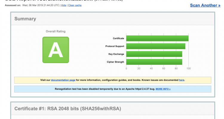
Task: Select the Certificate label left of the chart
Action: pos(119,38)
